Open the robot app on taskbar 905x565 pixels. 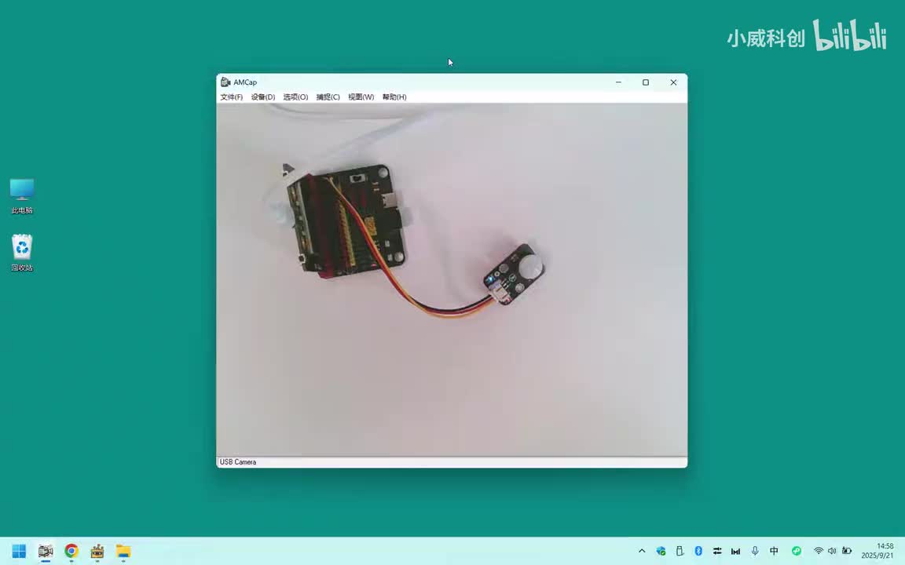97,551
